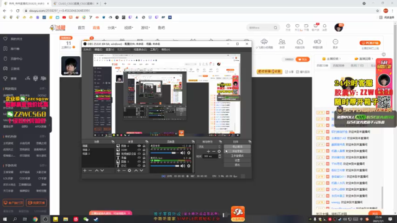Toggle eye of image source below 图像 4
Screen dimensions: 397x223
coord(139,150)
